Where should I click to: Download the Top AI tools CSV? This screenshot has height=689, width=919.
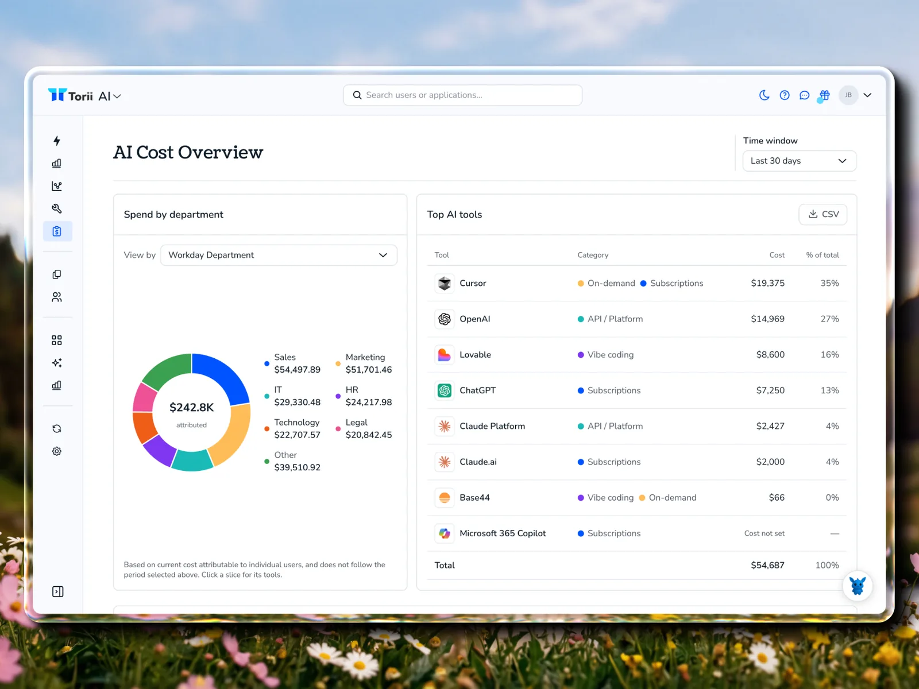823,214
